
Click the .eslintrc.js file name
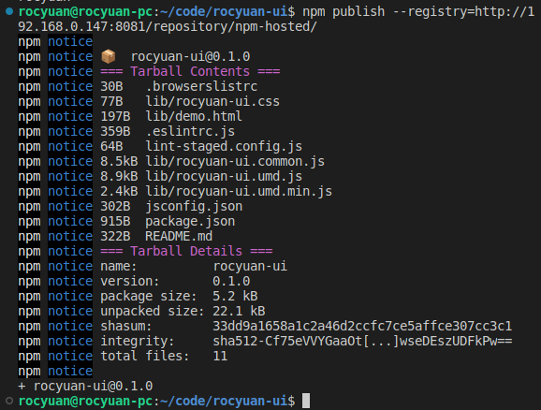190,131
